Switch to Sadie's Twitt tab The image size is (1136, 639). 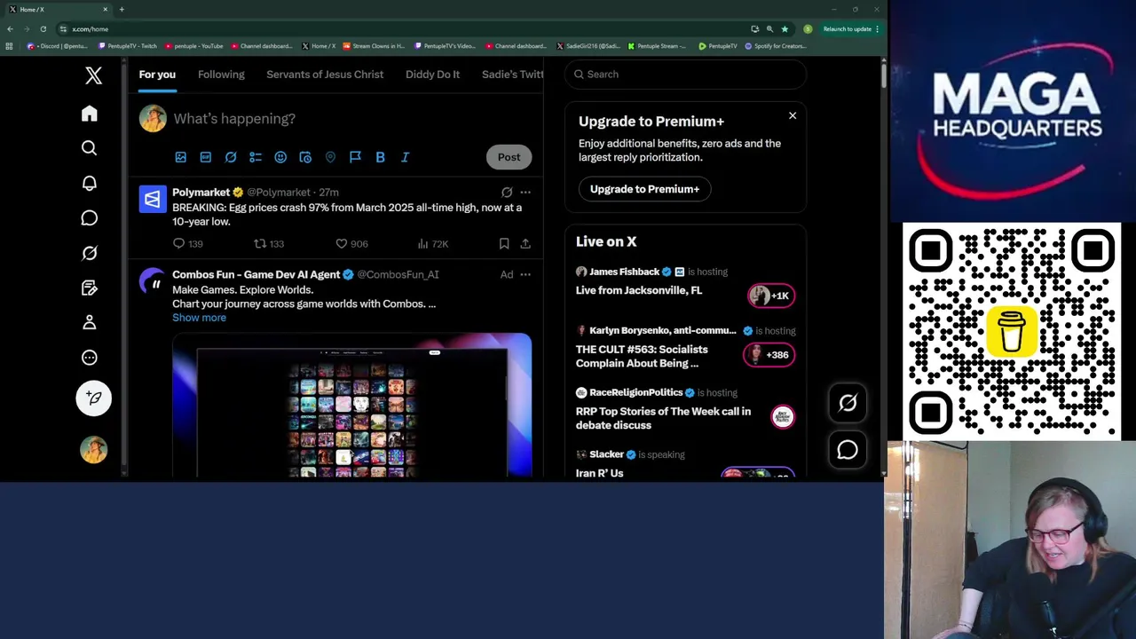(512, 75)
